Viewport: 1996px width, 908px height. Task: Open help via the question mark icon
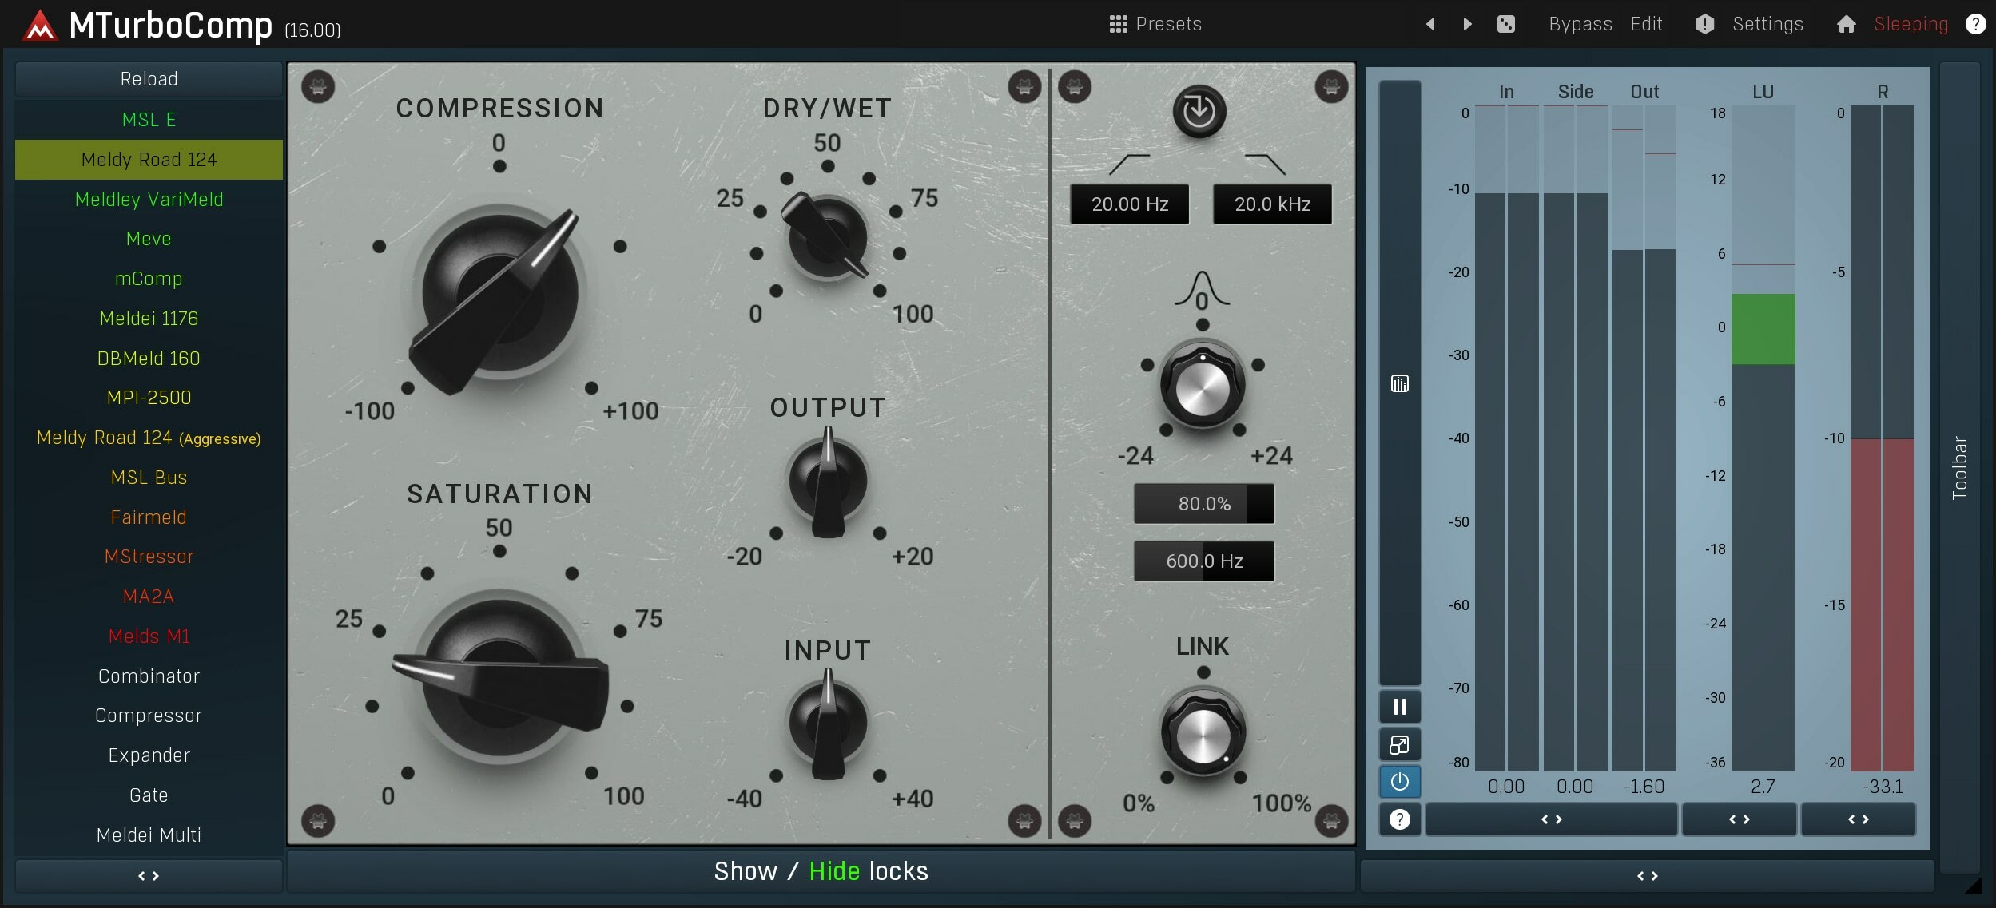1975,24
